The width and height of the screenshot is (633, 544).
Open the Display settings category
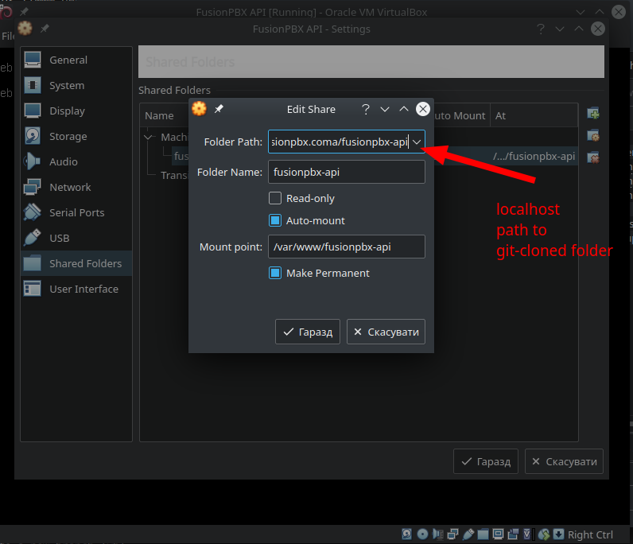click(x=76, y=111)
